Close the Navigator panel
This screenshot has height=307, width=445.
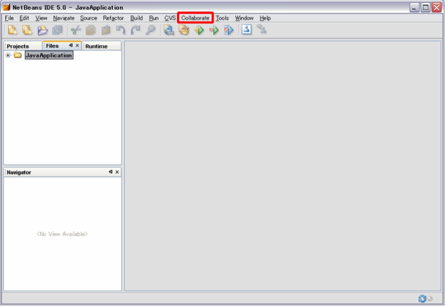click(117, 172)
